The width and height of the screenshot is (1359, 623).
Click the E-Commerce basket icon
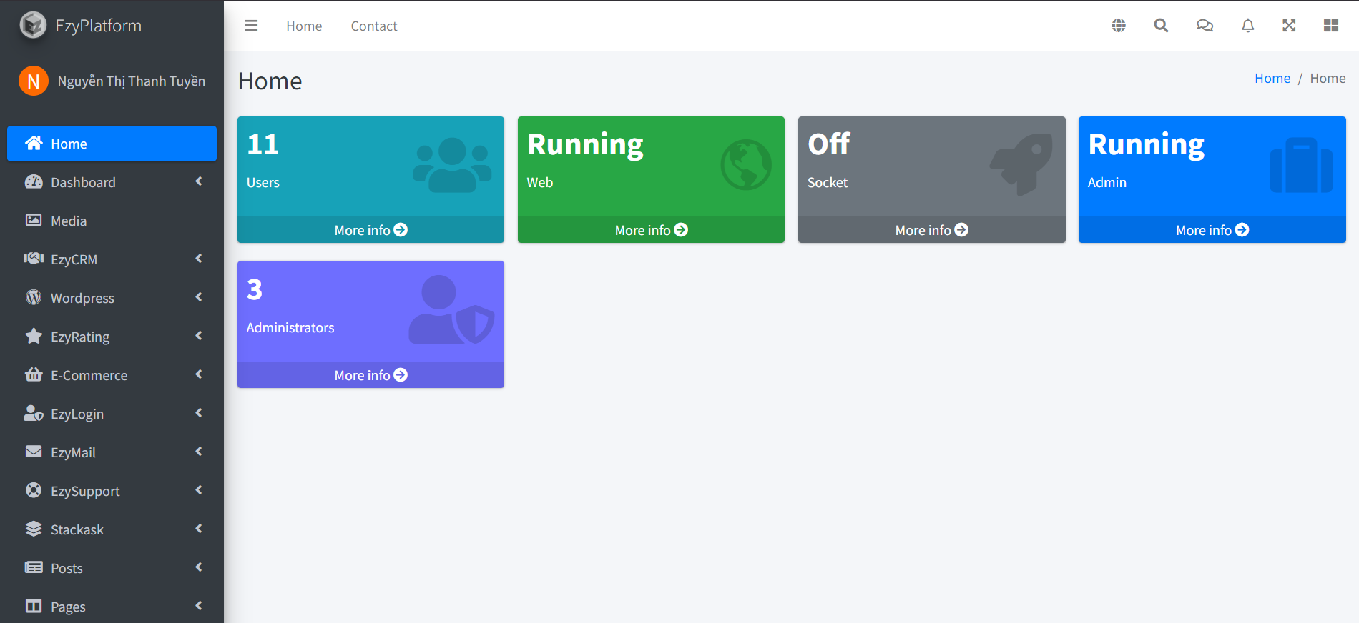(x=34, y=374)
